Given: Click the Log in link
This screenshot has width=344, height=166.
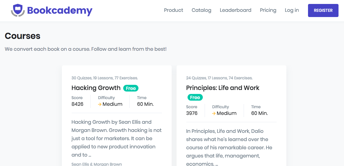Looking at the screenshot, I should pos(292,10).
